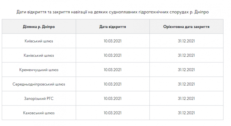Viewport: 231px width, 126px height.
Task: Click the closing date for Київський шлюз
Action: click(x=186, y=41)
